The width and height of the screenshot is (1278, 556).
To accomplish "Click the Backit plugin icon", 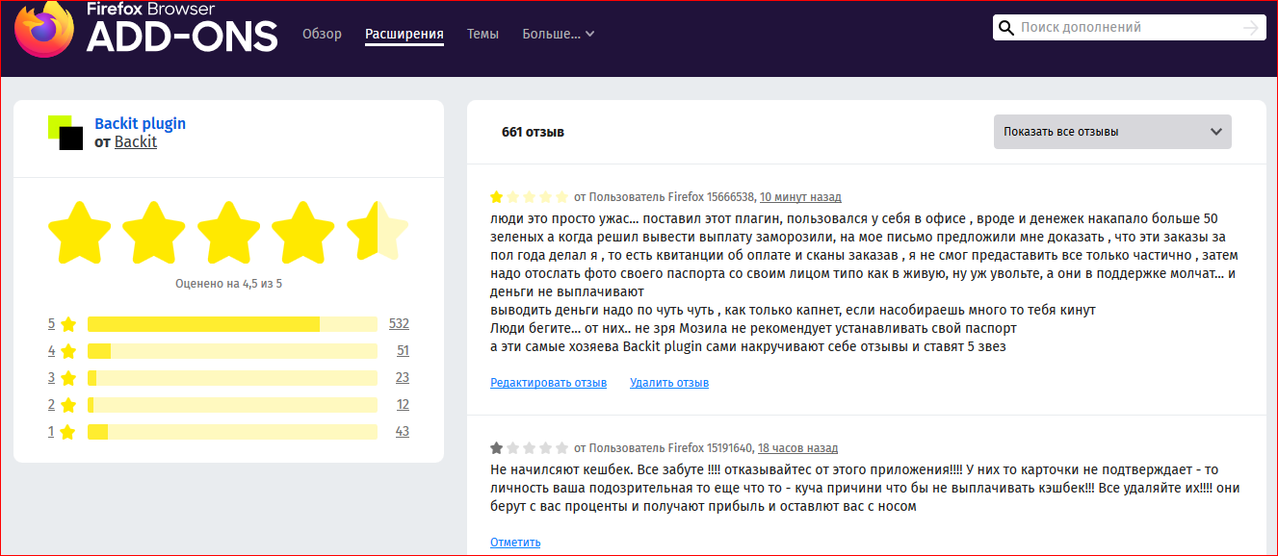I will [65, 133].
